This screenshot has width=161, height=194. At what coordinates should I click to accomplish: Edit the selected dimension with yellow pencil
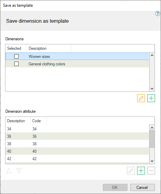click(141, 98)
